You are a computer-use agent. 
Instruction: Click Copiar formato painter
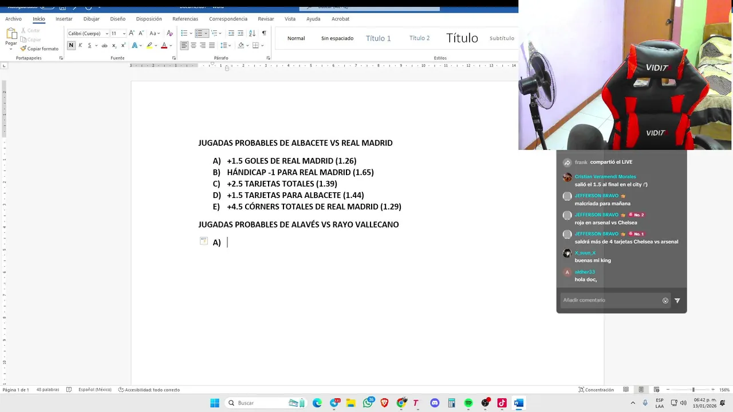40,49
